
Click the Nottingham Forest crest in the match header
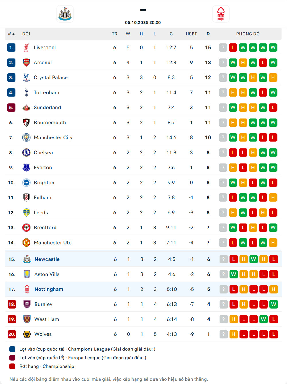(221, 14)
